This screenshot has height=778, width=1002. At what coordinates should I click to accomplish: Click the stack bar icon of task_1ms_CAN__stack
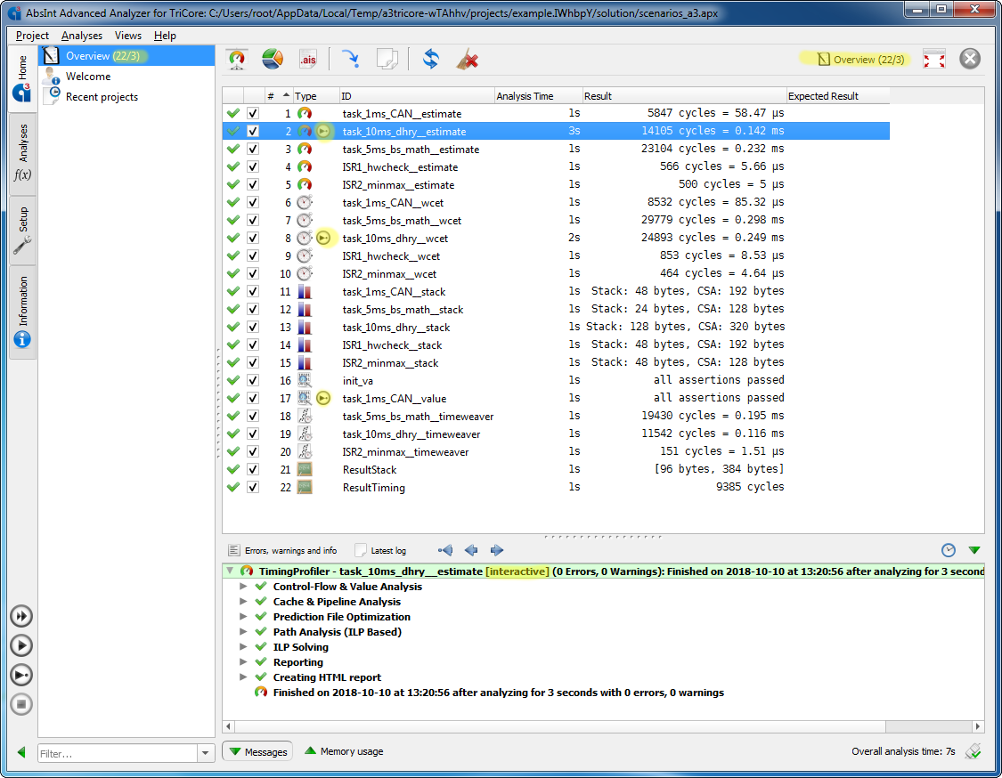[305, 292]
